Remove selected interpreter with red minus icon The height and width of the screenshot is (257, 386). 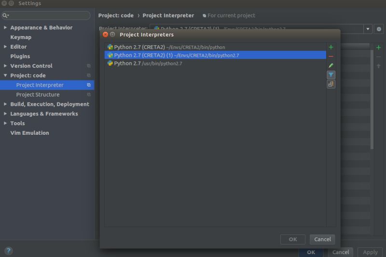pos(331,56)
